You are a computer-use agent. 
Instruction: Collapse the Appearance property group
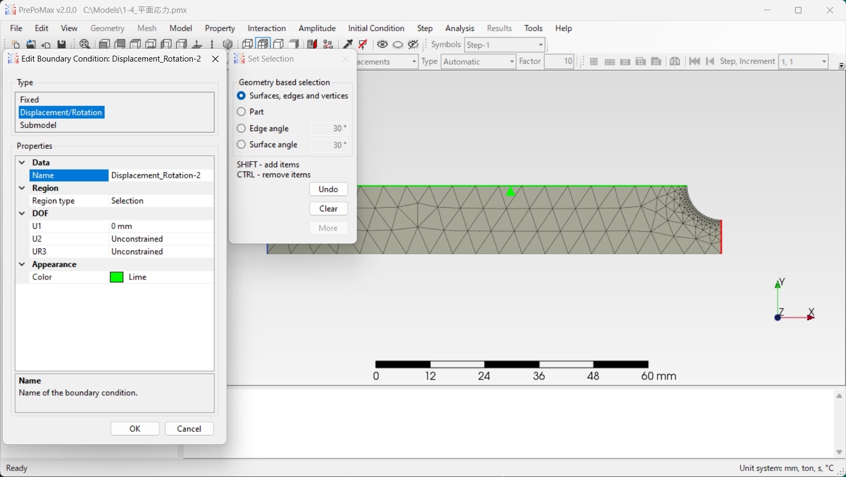point(22,264)
